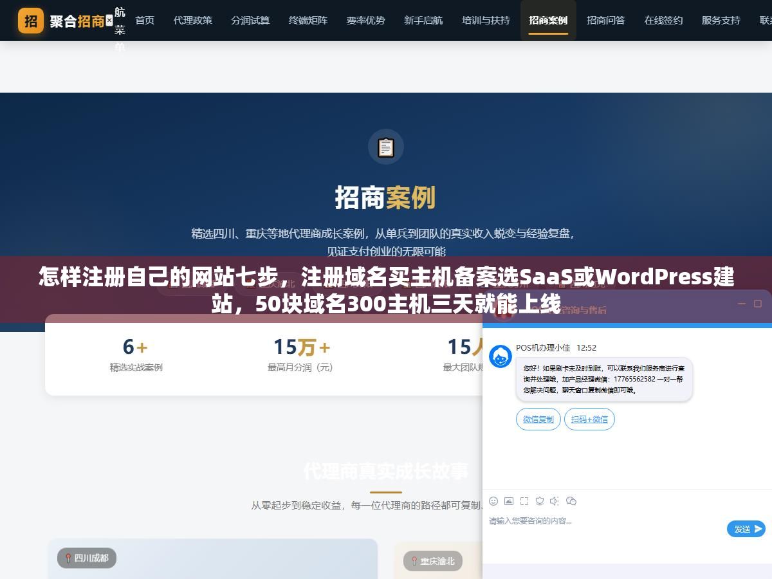Select the active 招商案例 tab

[548, 21]
